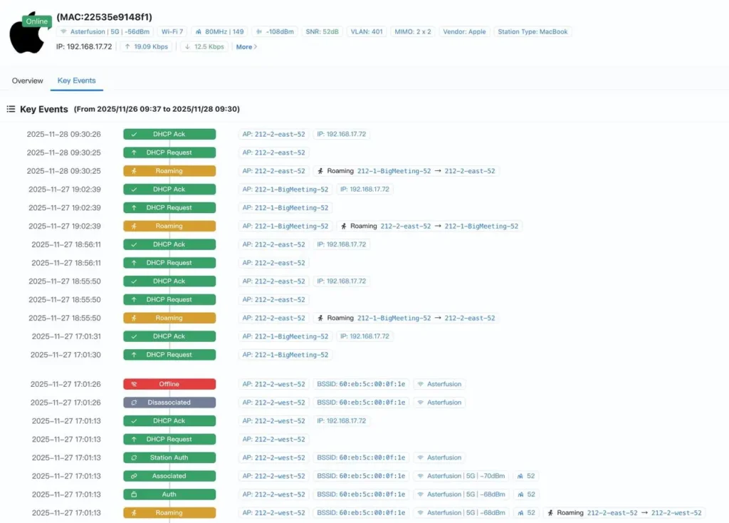
Task: Click the Online status badge
Action: pos(37,21)
